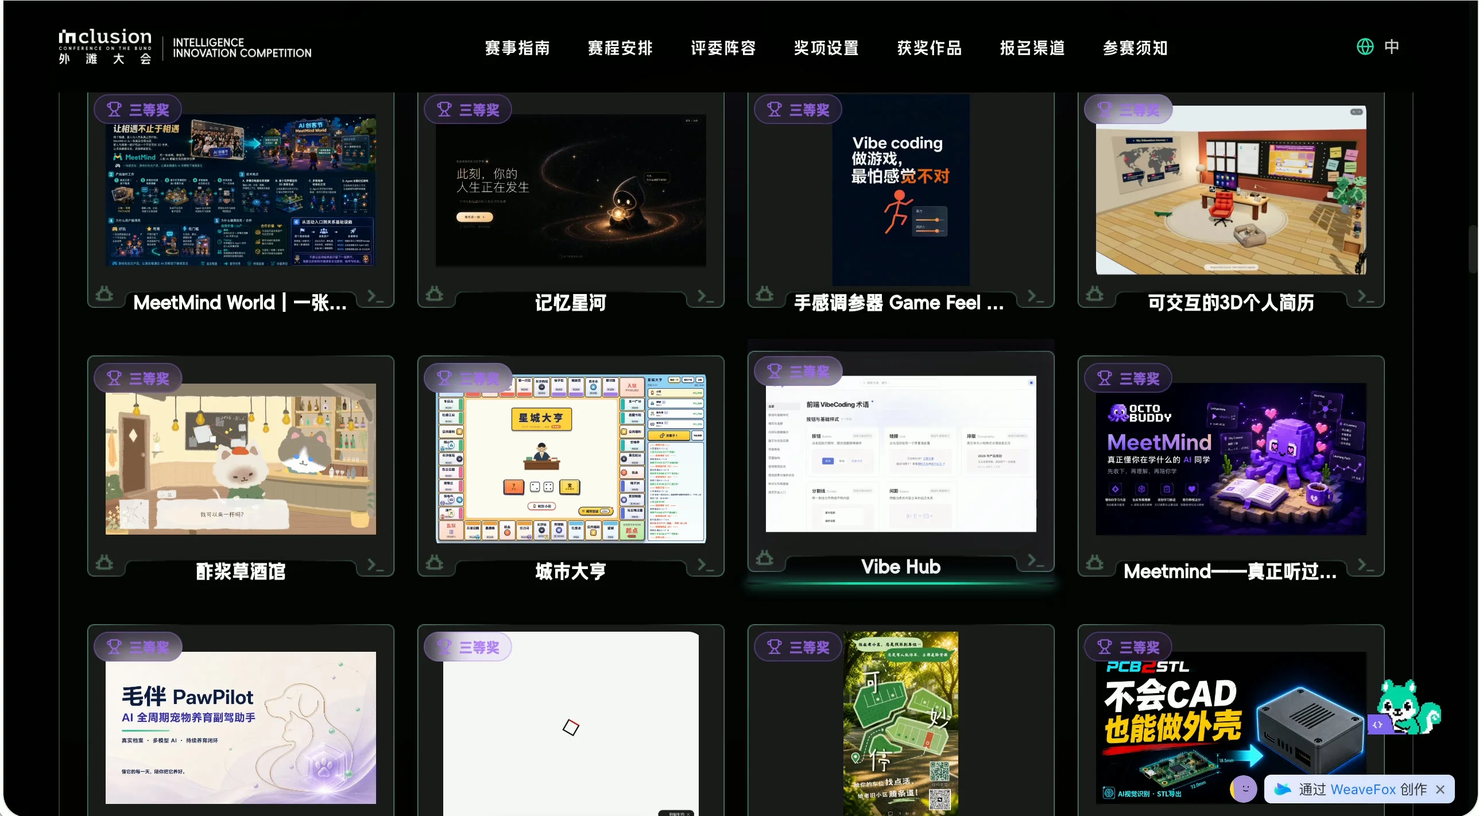
Task: Open 奖项设置 in the navigation
Action: (x=826, y=48)
